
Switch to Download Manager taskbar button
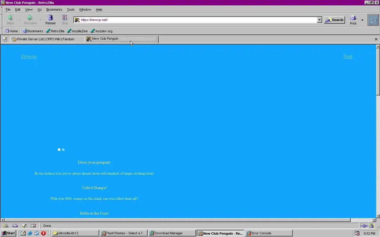coord(172,233)
